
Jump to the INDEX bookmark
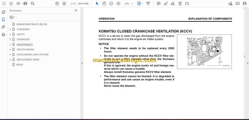[20, 65]
